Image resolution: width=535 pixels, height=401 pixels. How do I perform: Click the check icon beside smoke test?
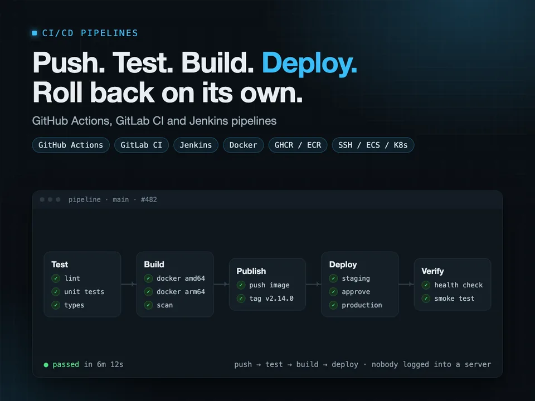point(426,299)
